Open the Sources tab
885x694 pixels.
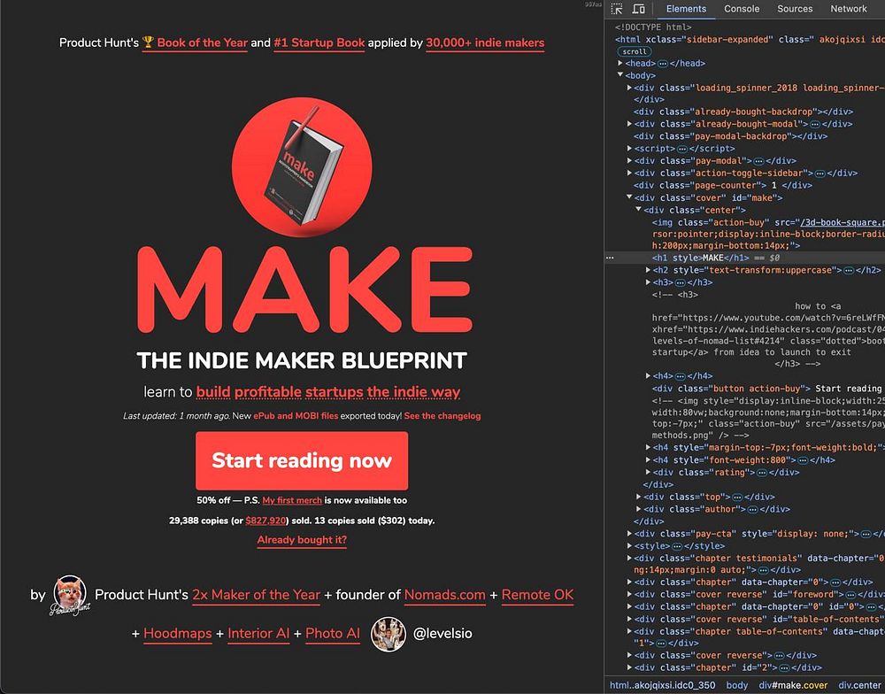tap(795, 9)
